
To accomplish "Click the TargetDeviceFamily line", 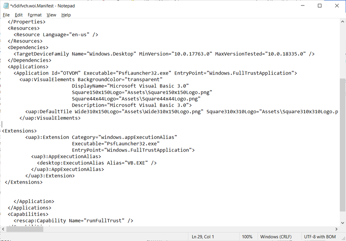I will (164, 54).
